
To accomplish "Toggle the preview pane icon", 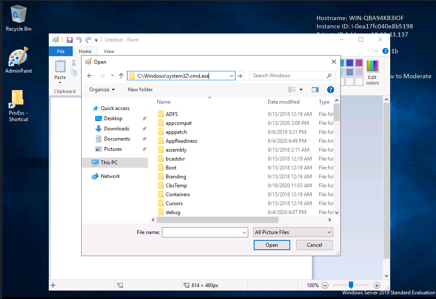I will (x=315, y=90).
